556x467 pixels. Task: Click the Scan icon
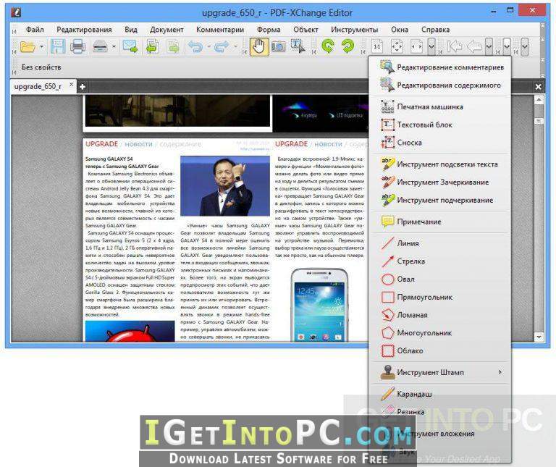[x=100, y=47]
